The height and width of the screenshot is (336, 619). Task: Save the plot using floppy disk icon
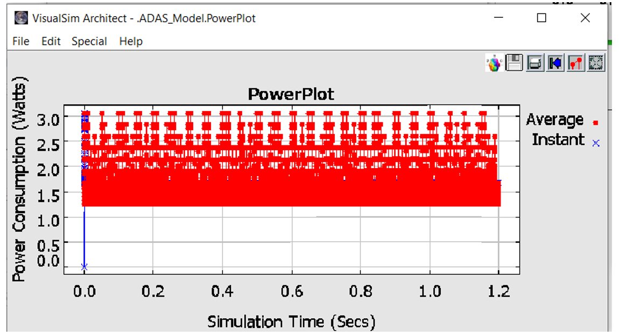pos(514,63)
